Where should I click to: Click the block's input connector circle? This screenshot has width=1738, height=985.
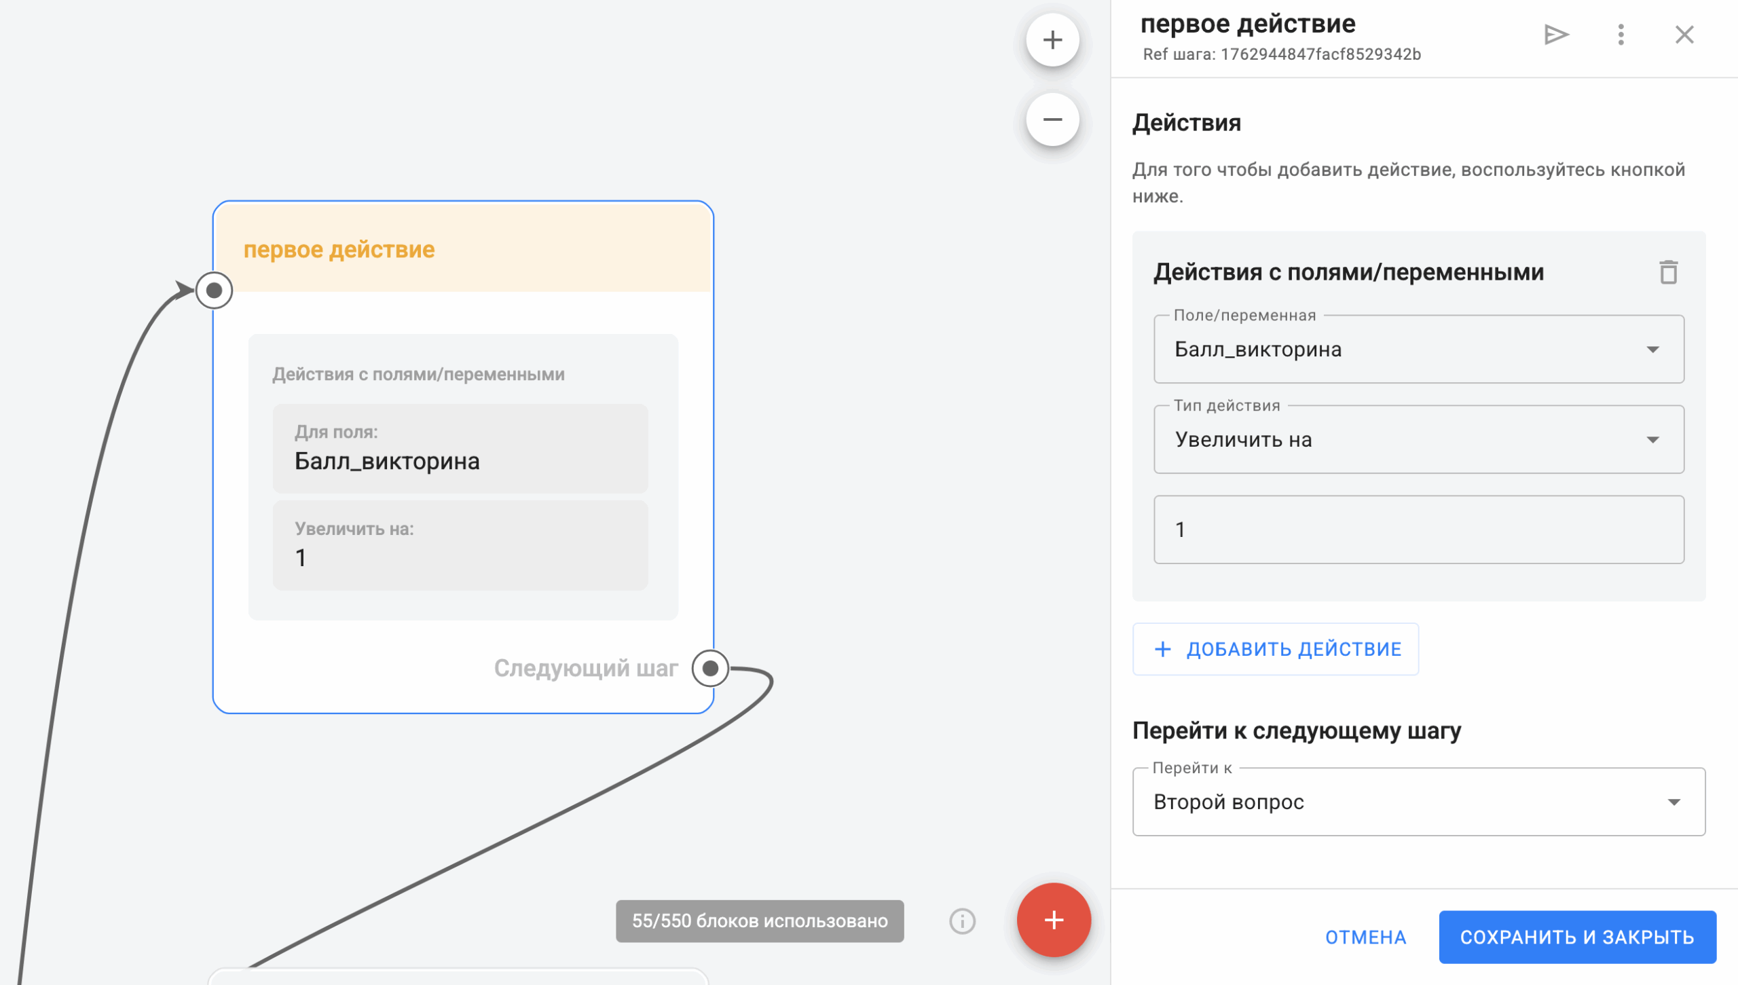(215, 291)
